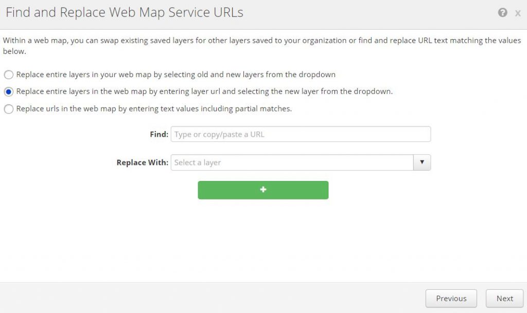The image size is (527, 313).
Task: Open the 'Select a layer' combo box
Action: click(292, 162)
